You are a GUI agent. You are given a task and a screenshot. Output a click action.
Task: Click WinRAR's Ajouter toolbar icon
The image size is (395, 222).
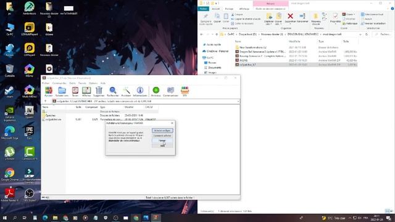[x=48, y=91]
